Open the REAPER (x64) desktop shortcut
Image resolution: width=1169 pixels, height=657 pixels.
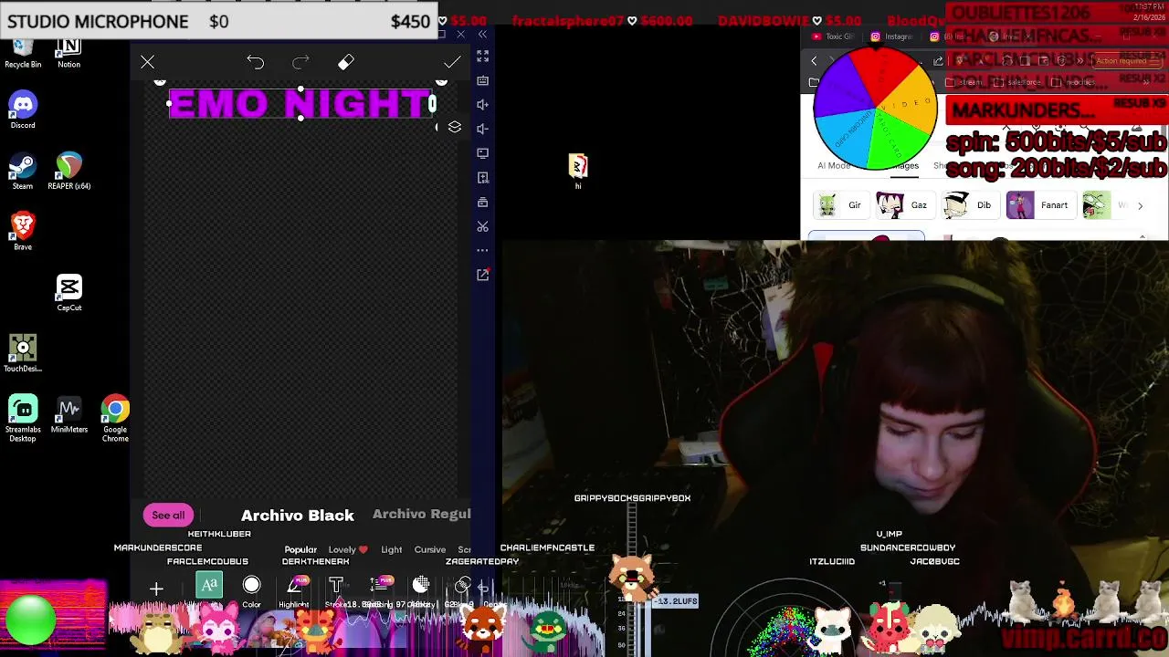(68, 171)
